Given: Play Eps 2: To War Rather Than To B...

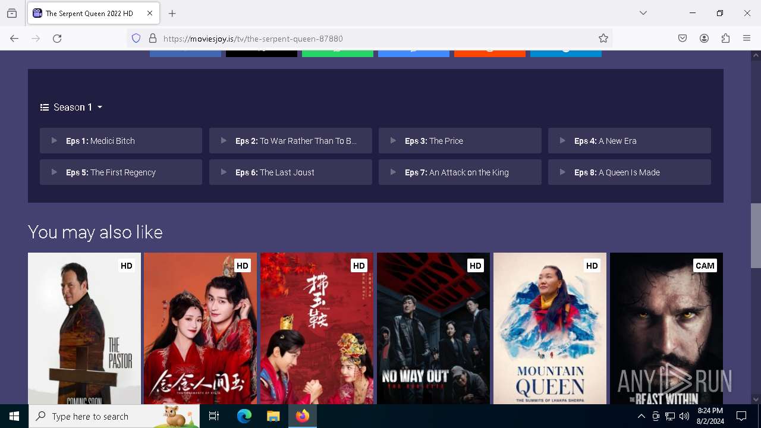Looking at the screenshot, I should pyautogui.click(x=290, y=141).
